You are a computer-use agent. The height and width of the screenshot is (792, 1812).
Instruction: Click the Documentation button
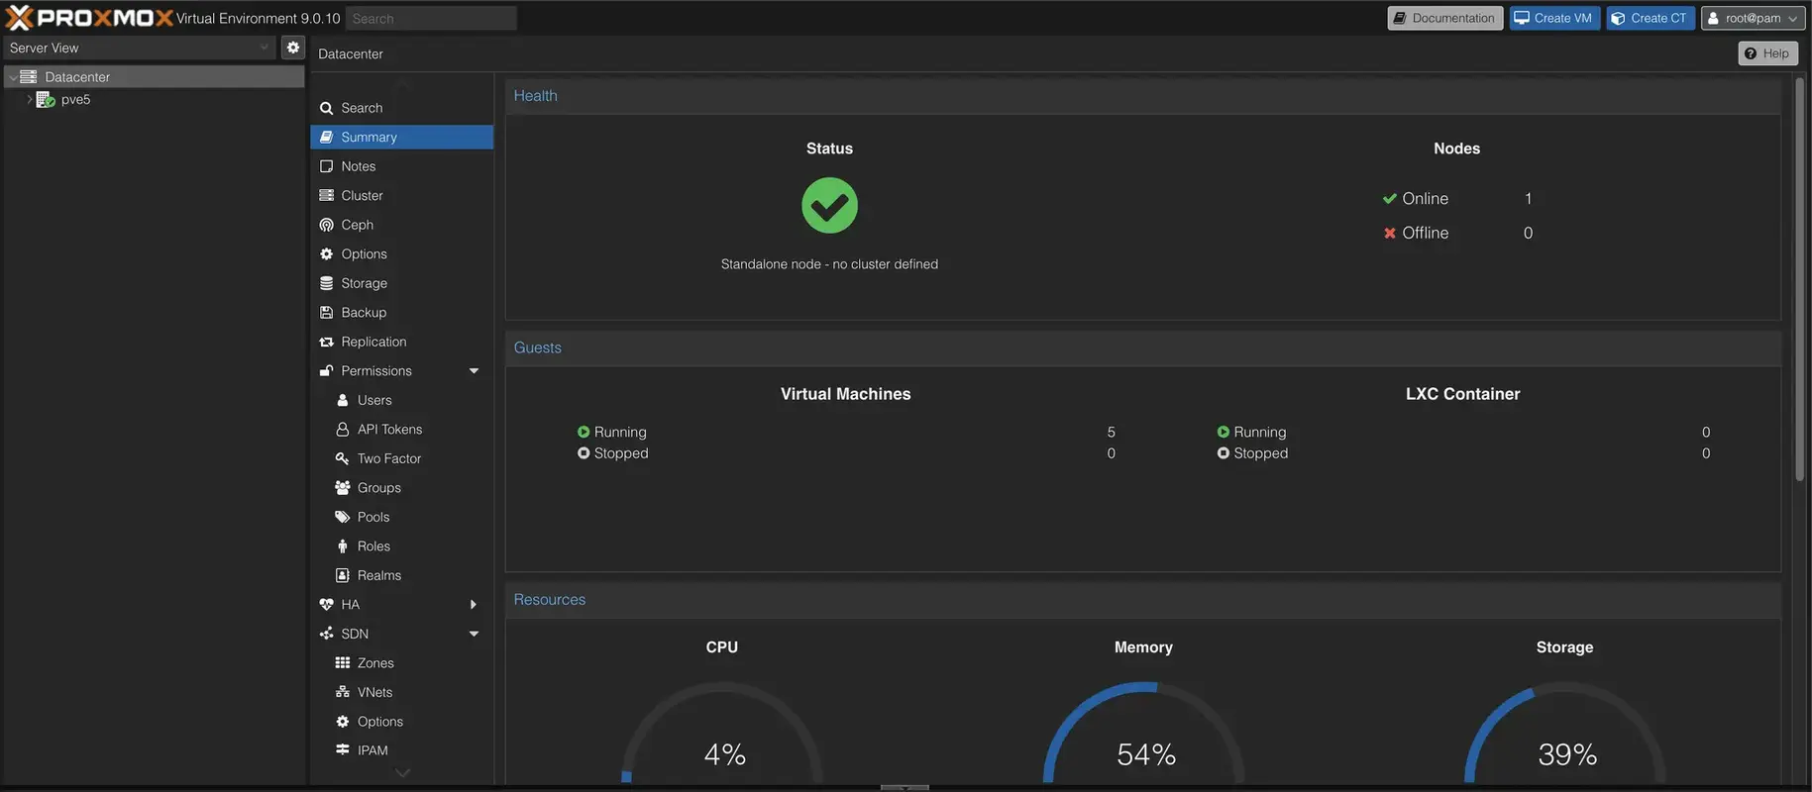[x=1444, y=18]
